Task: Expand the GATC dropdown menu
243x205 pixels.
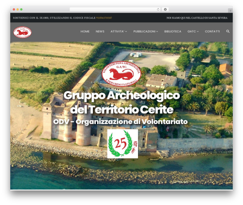Action: [x=193, y=32]
